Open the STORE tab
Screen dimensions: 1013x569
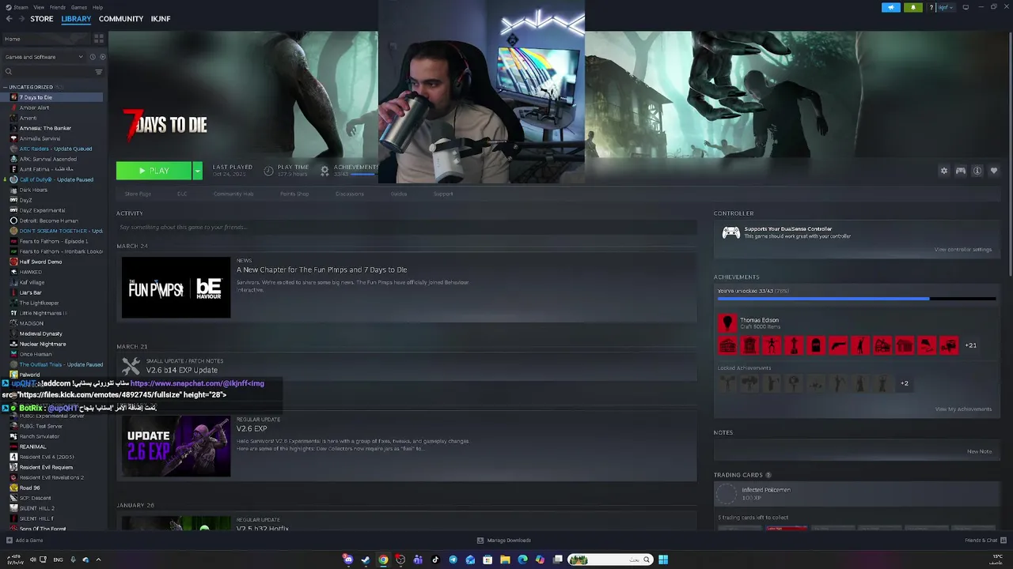tap(42, 19)
